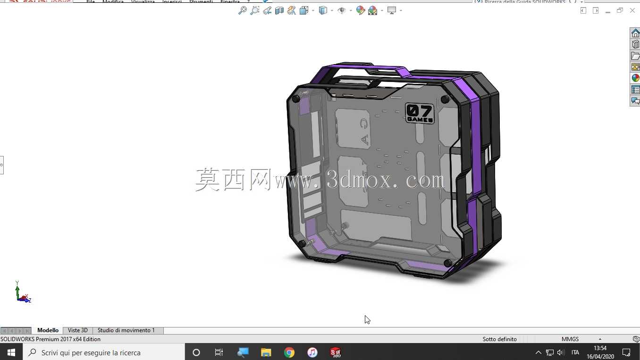640x360 pixels.
Task: Expand the Apply Scene dropdown arrow
Action: pyautogui.click(x=382, y=10)
